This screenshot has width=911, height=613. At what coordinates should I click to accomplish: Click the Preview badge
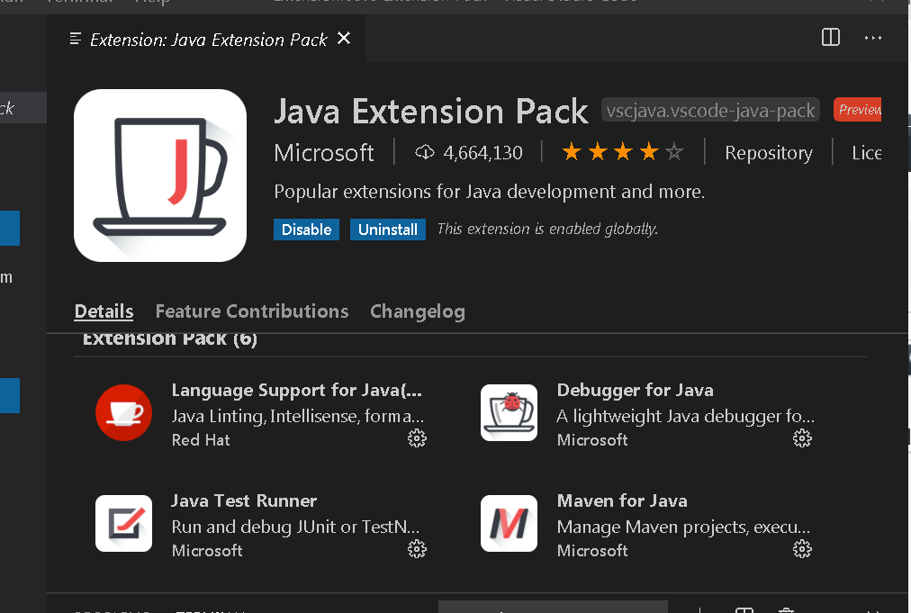[x=858, y=110]
